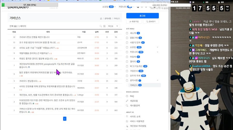233x130 pixels.
Task: Open post 사이트 오픈 기념 "기념품" 어떻습니까??
Action: 37,48
